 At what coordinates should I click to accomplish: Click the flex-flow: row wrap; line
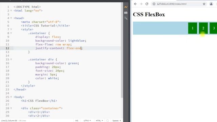click(54, 44)
